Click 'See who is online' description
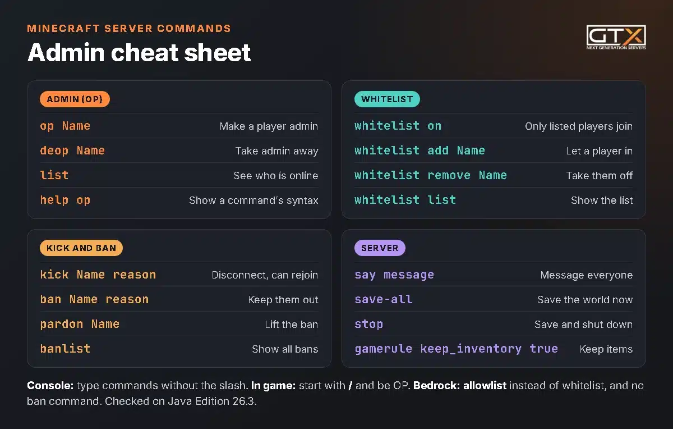 276,176
